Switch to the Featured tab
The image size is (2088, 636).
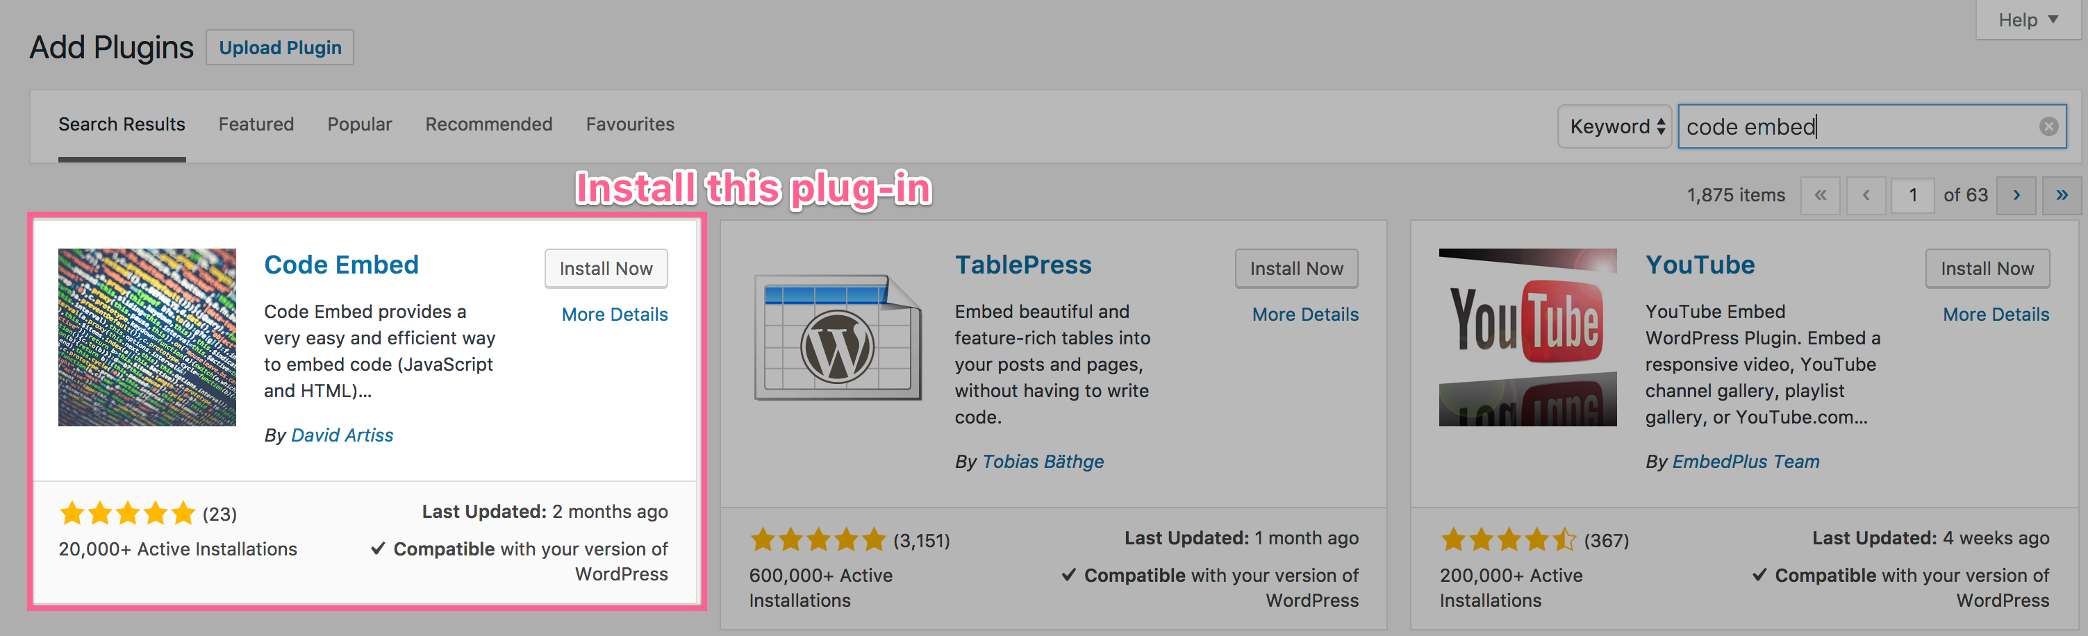pos(256,124)
